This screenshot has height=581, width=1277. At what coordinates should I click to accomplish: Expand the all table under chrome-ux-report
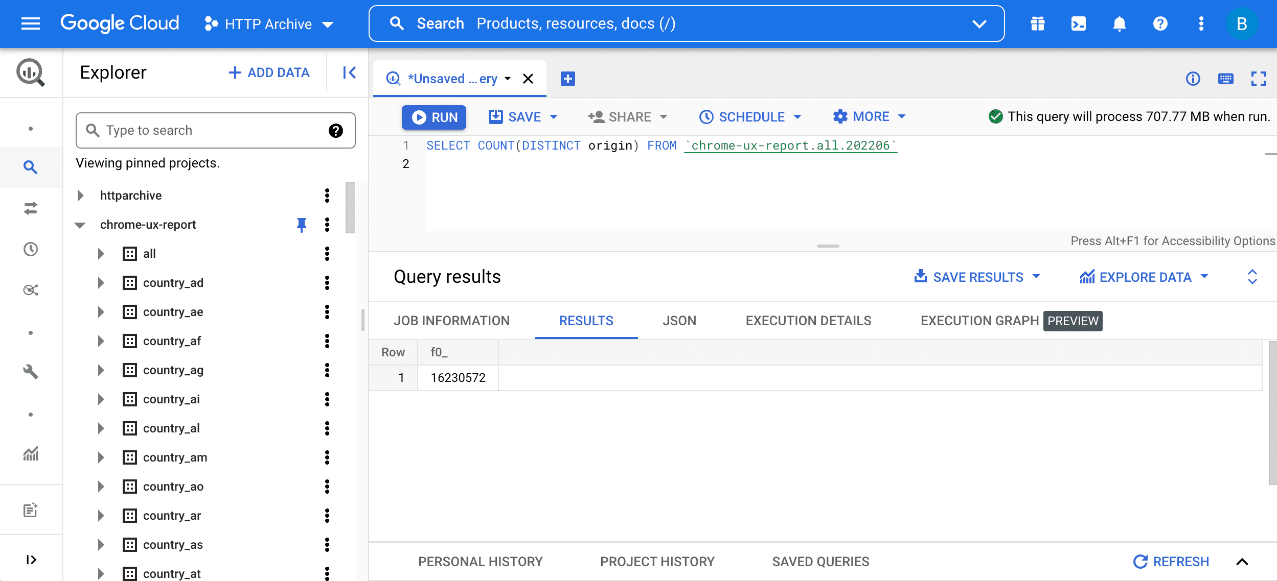click(100, 253)
